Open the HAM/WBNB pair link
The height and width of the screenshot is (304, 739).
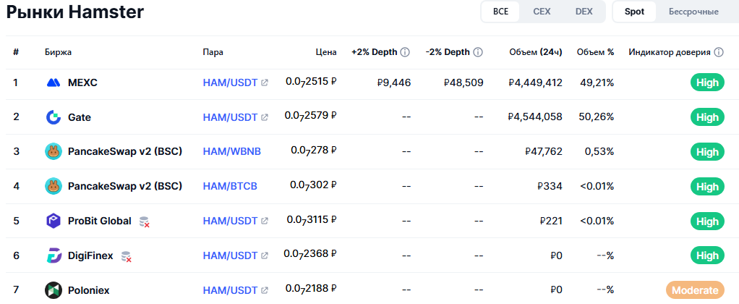(232, 151)
